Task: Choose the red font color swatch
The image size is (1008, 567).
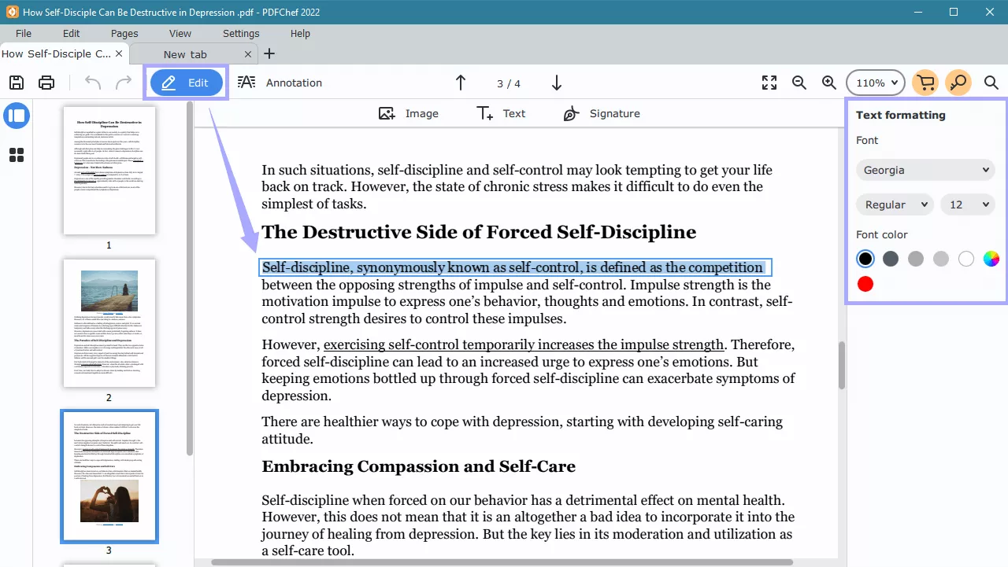Action: tap(865, 284)
